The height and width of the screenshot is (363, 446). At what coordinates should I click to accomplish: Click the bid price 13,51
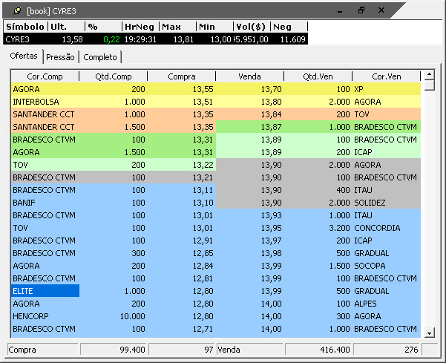coord(182,102)
